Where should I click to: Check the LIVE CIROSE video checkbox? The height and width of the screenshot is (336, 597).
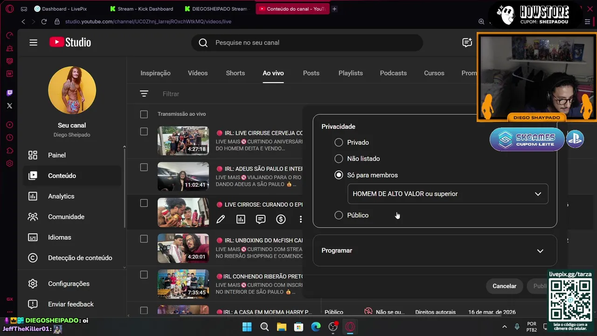coord(144,203)
